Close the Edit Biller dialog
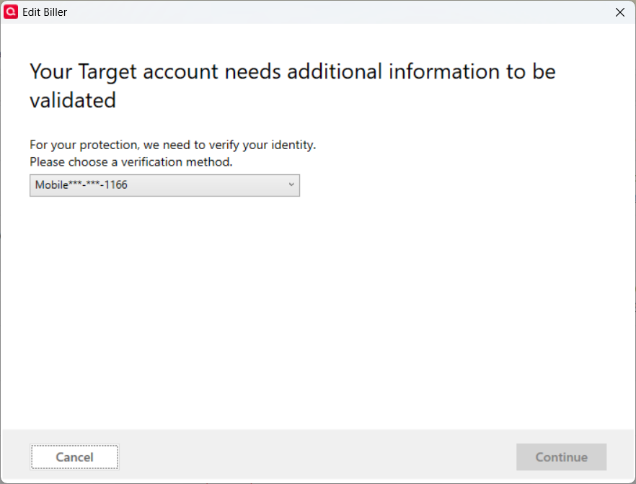Viewport: 636px width, 484px height. click(x=620, y=12)
